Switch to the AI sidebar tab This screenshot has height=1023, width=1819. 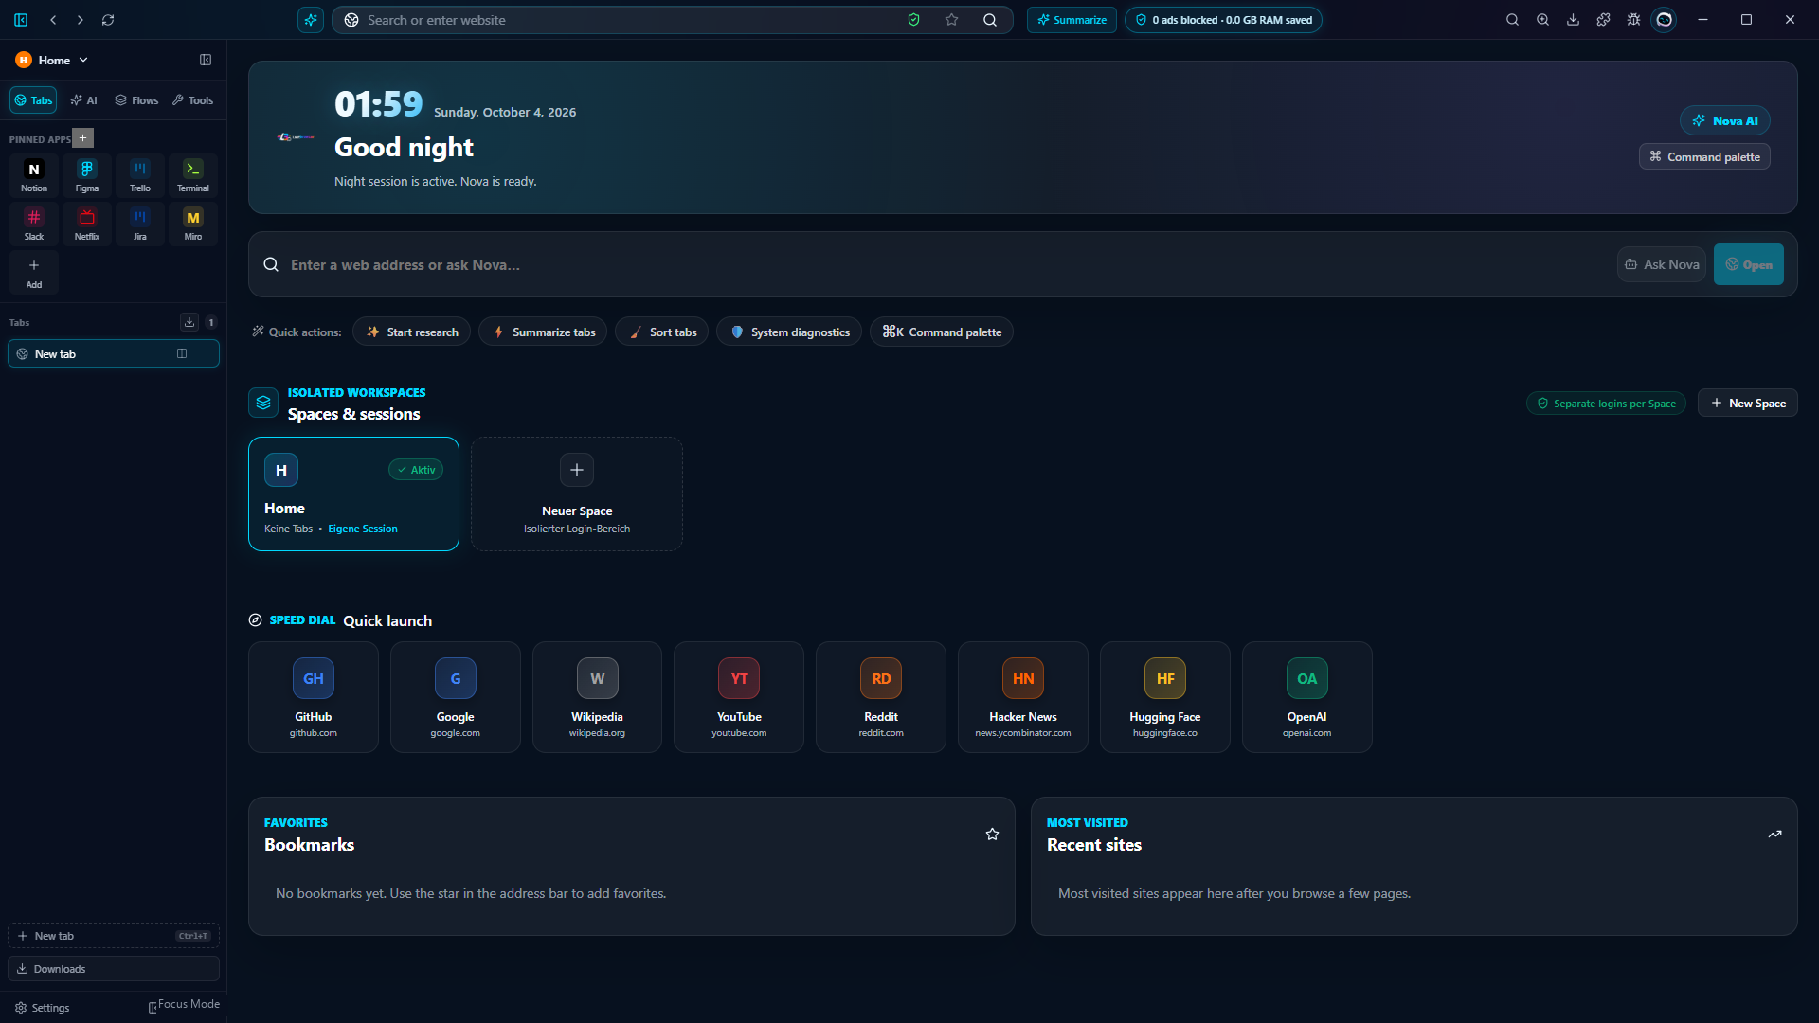(x=83, y=100)
